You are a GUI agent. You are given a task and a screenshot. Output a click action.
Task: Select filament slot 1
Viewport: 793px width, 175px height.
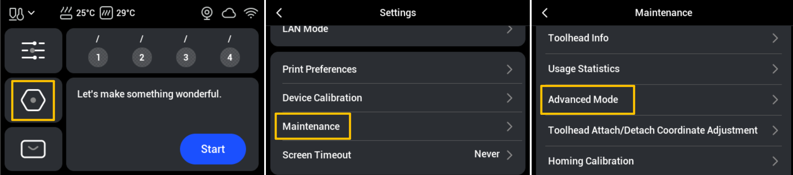98,57
